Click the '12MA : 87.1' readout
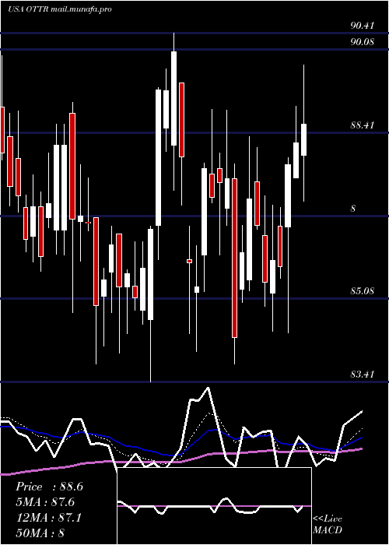 tap(49, 518)
